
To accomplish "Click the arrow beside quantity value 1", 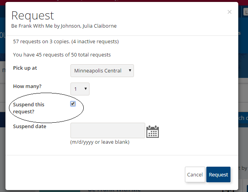I will (86, 89).
